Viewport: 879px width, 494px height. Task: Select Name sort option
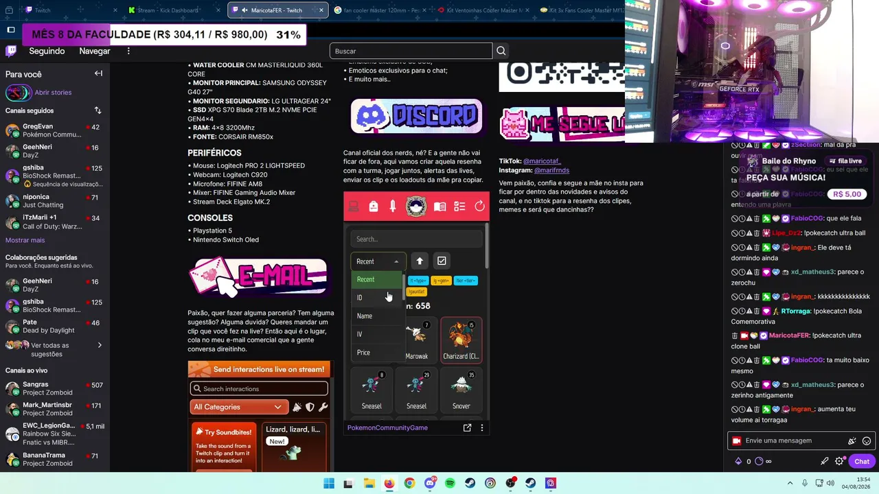[377, 316]
